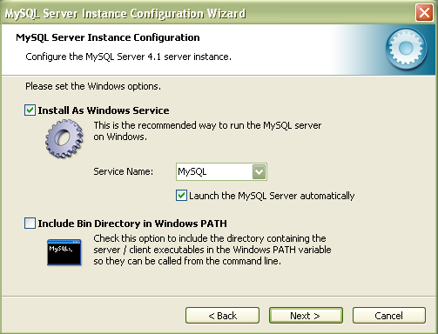Click the blue gear logo in header
438x334 pixels.
tap(406, 49)
